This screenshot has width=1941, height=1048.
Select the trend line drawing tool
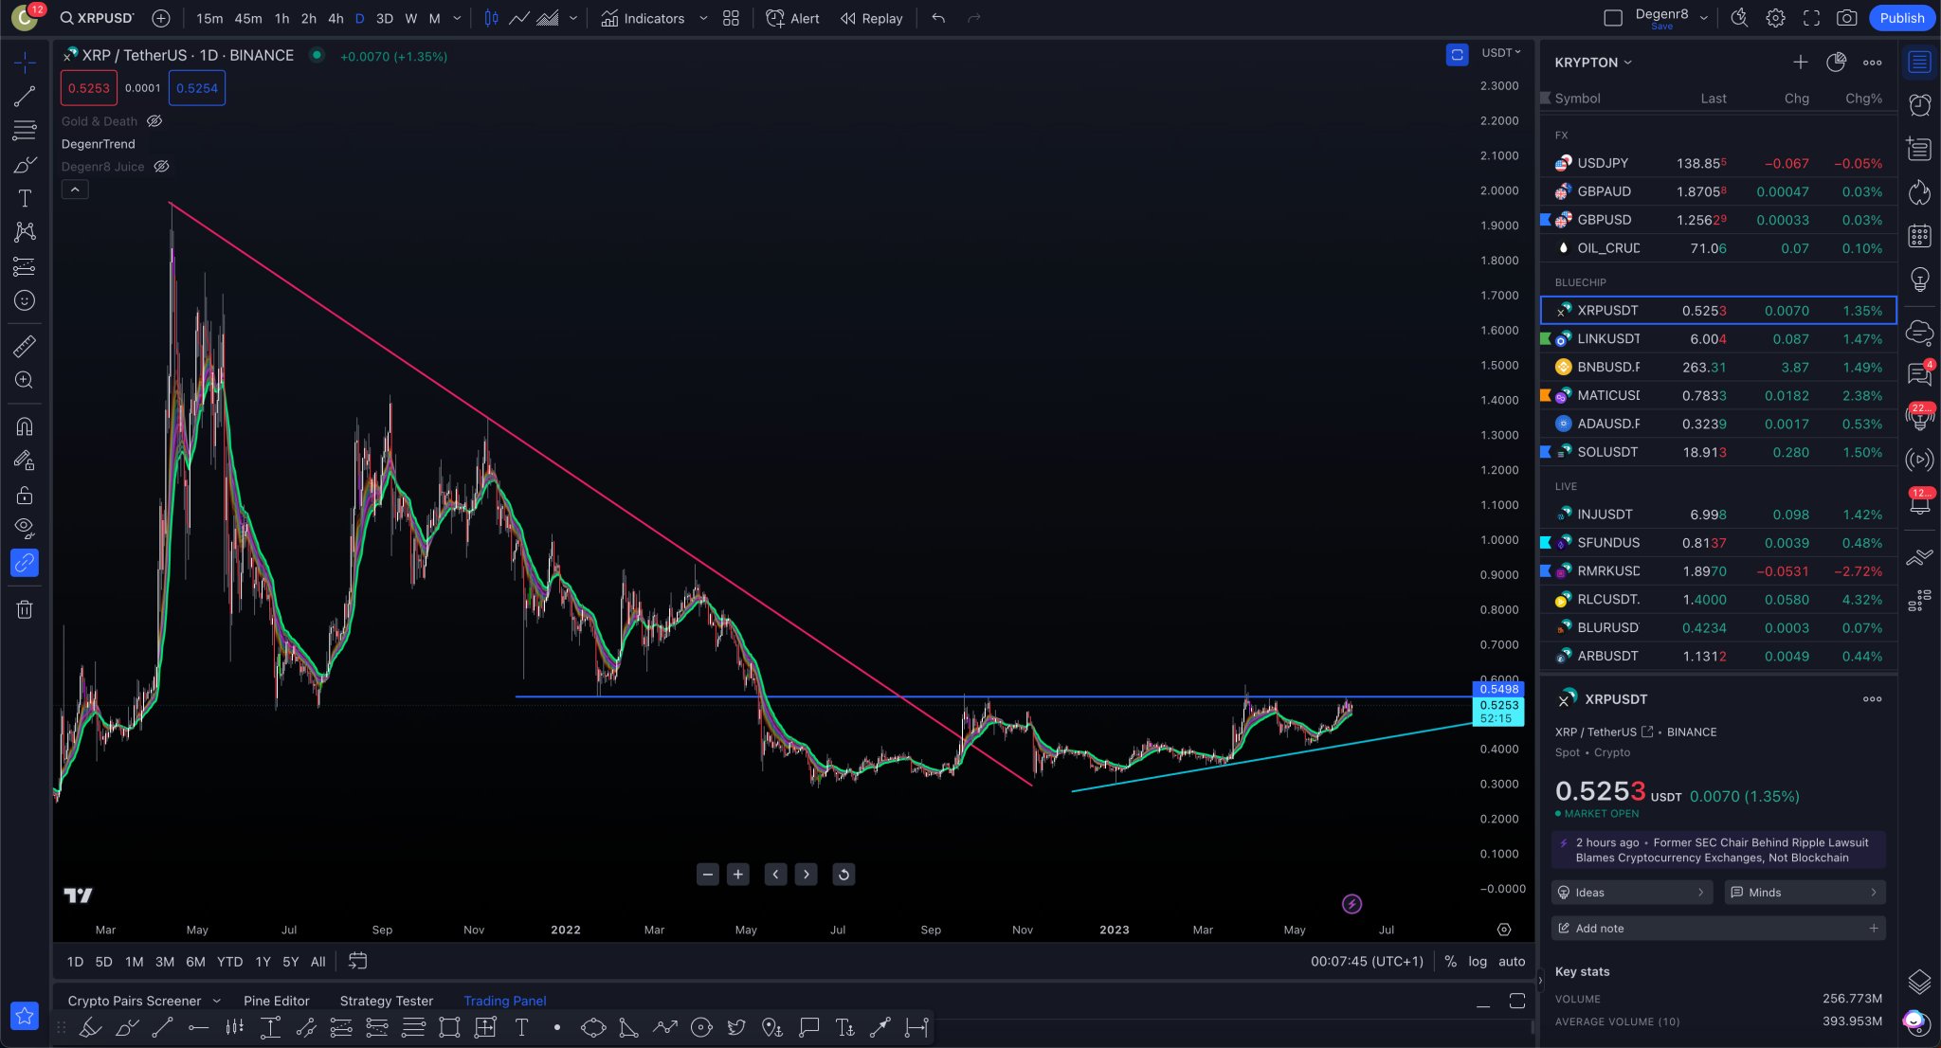(25, 96)
